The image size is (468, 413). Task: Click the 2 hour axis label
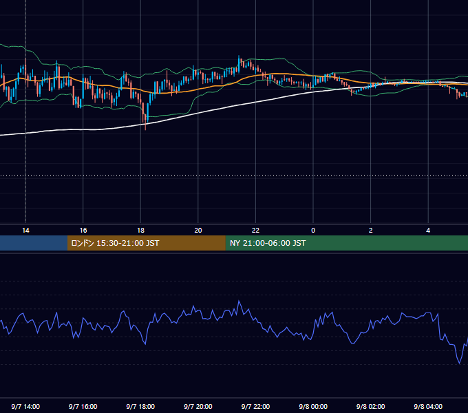[371, 231]
